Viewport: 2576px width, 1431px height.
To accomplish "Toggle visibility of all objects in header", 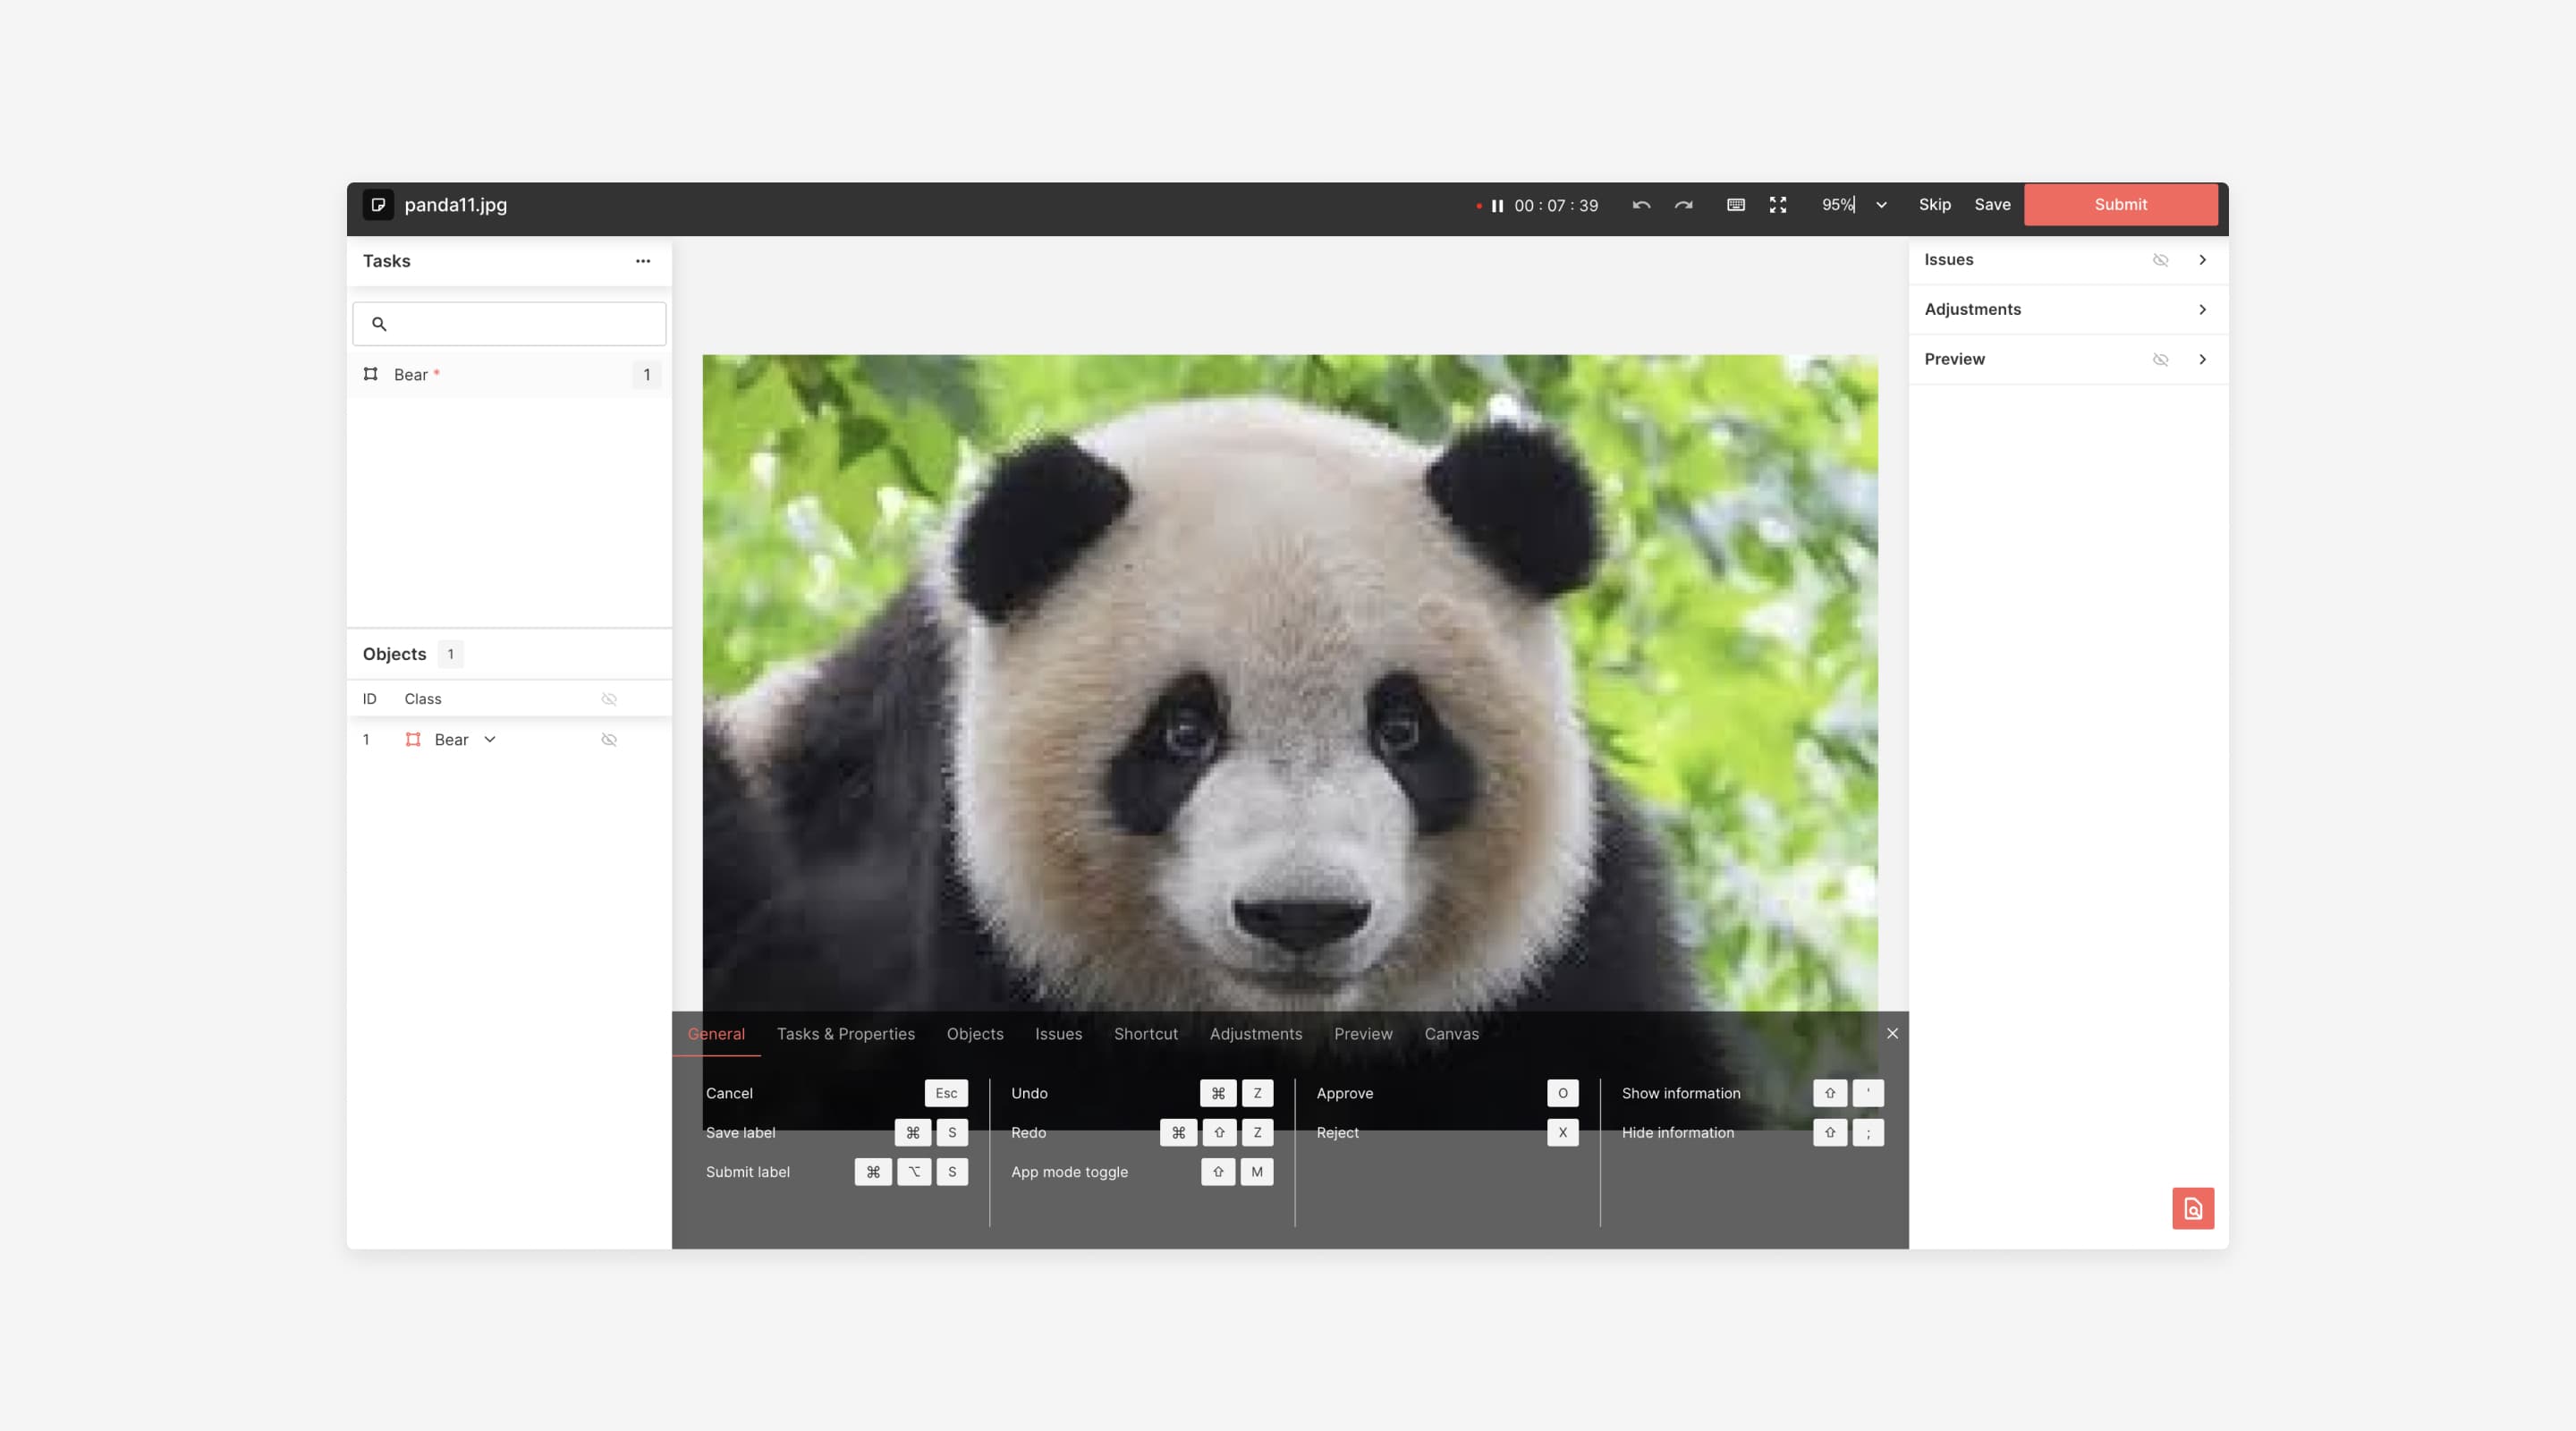I will (609, 699).
